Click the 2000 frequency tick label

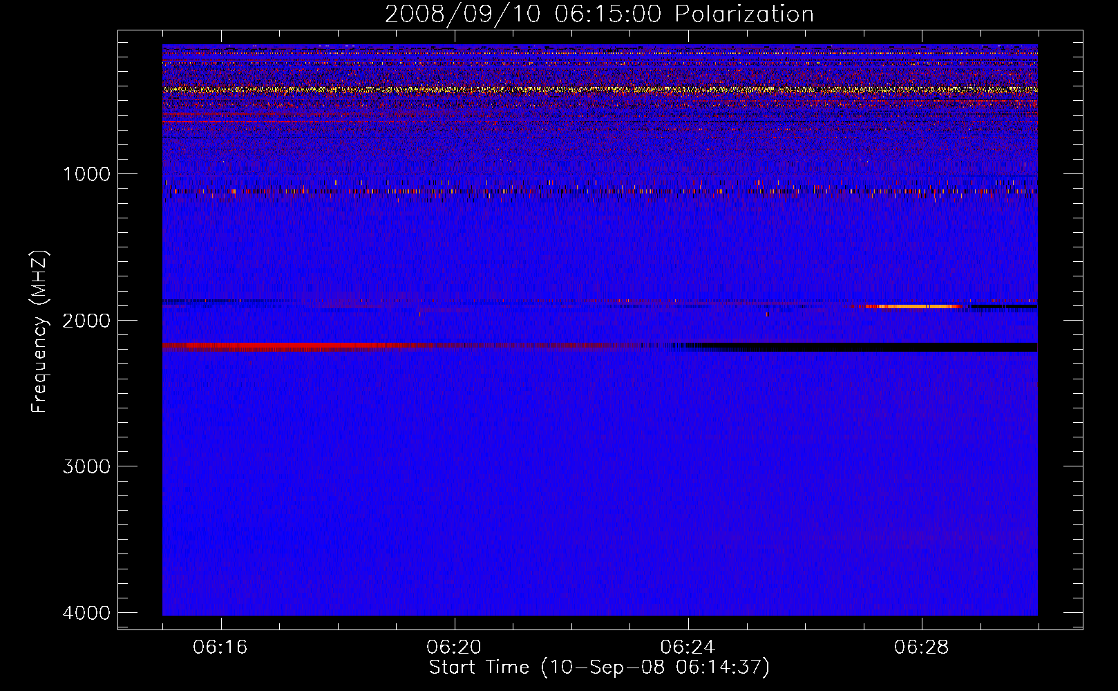click(86, 320)
